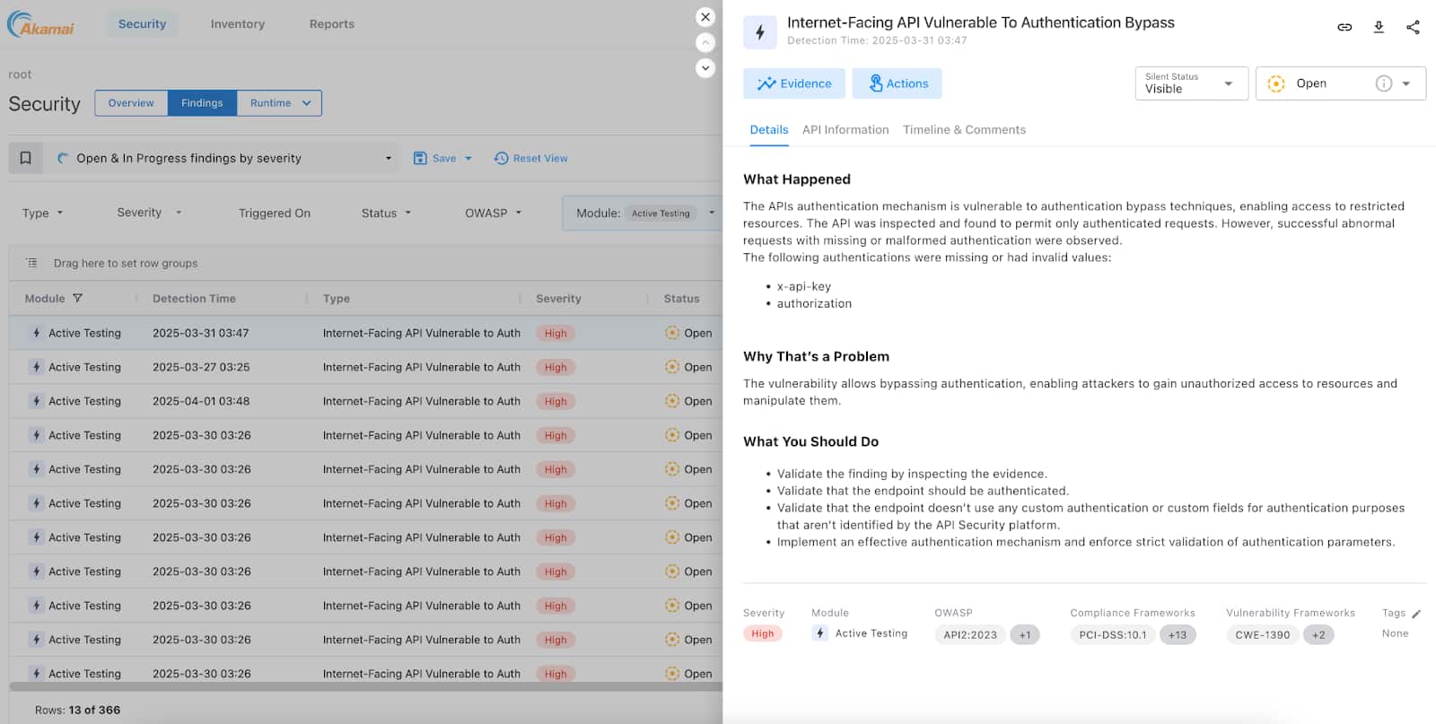Click the Module column filter icon
The image size is (1436, 724).
point(77,298)
